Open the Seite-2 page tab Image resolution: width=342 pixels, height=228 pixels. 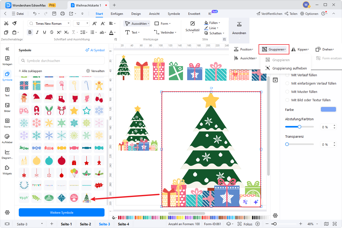coord(85,224)
